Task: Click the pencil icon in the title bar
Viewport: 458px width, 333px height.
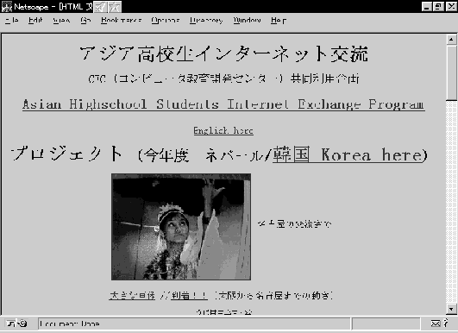Action: point(101,7)
